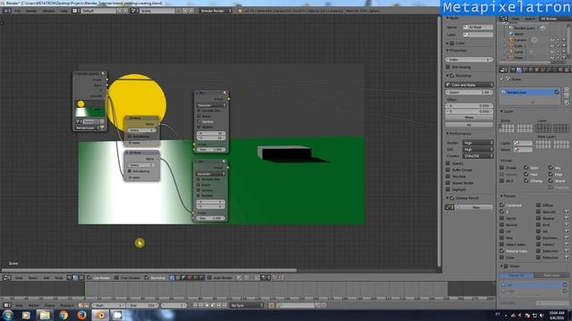Play the animation forward
This screenshot has height=321, width=572.
coord(213,305)
